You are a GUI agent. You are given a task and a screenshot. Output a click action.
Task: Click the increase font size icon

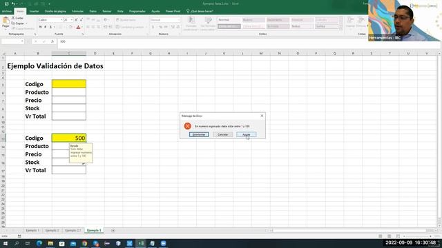point(76,20)
